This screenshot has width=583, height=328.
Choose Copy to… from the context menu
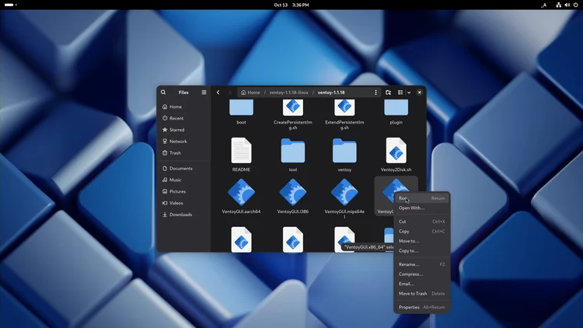pyautogui.click(x=421, y=250)
